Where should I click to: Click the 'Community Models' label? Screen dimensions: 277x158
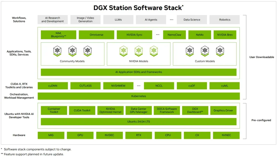coord(72,61)
